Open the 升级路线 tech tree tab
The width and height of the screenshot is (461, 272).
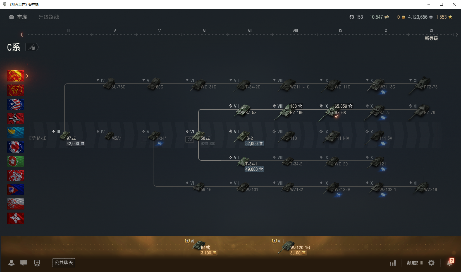click(x=49, y=17)
